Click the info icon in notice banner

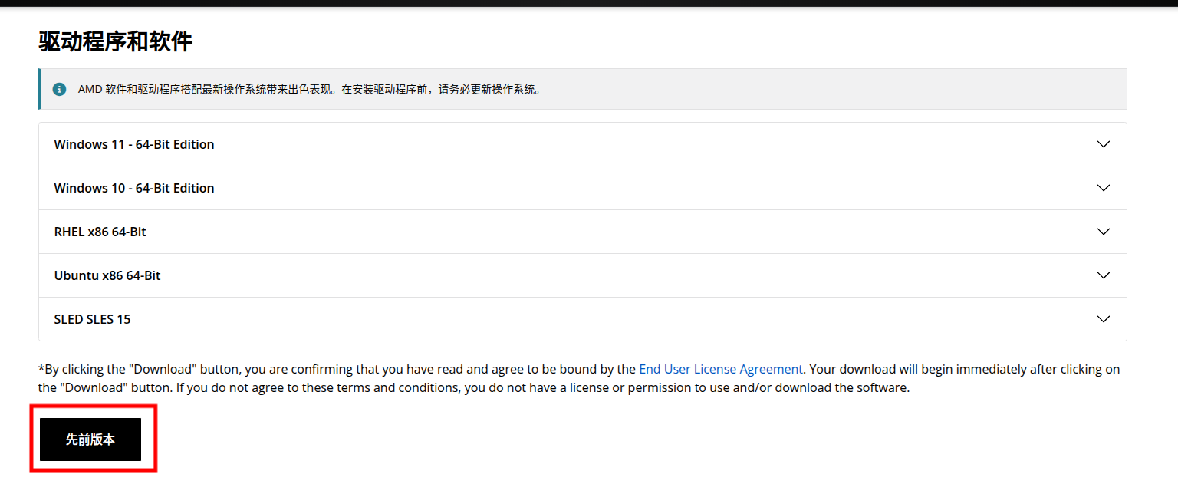pyautogui.click(x=59, y=89)
